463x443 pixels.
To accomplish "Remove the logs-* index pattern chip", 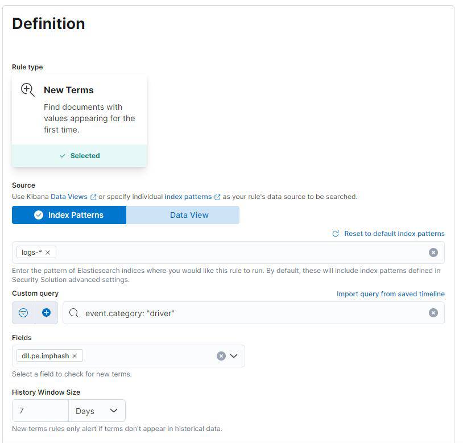I will pyautogui.click(x=48, y=252).
